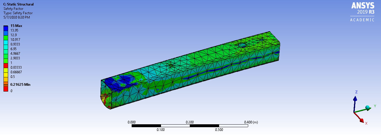Screen dimensions: 381x135
Task: Select the red legend band just above 0
Action: click(6, 89)
